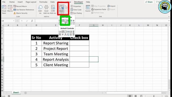Choose ActiveX Label control
Screen dimensions: 172x97
click(x=65, y=34)
